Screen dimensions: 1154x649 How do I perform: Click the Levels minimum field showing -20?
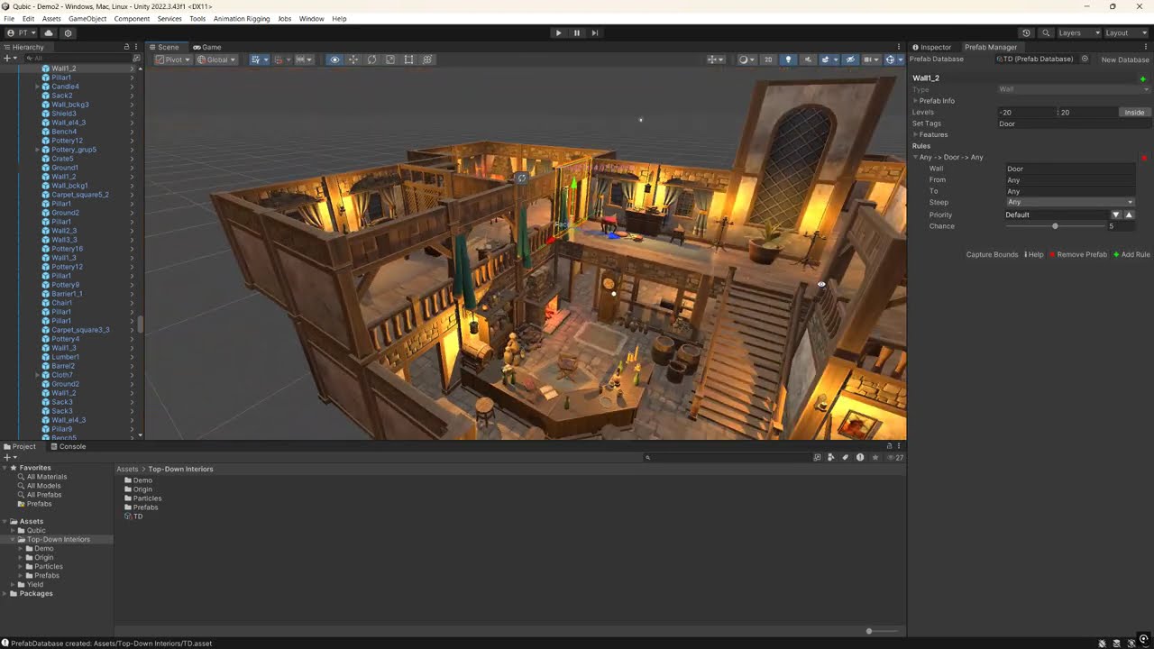(x=1026, y=113)
